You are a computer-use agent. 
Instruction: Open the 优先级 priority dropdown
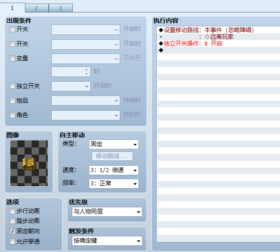pos(107,212)
